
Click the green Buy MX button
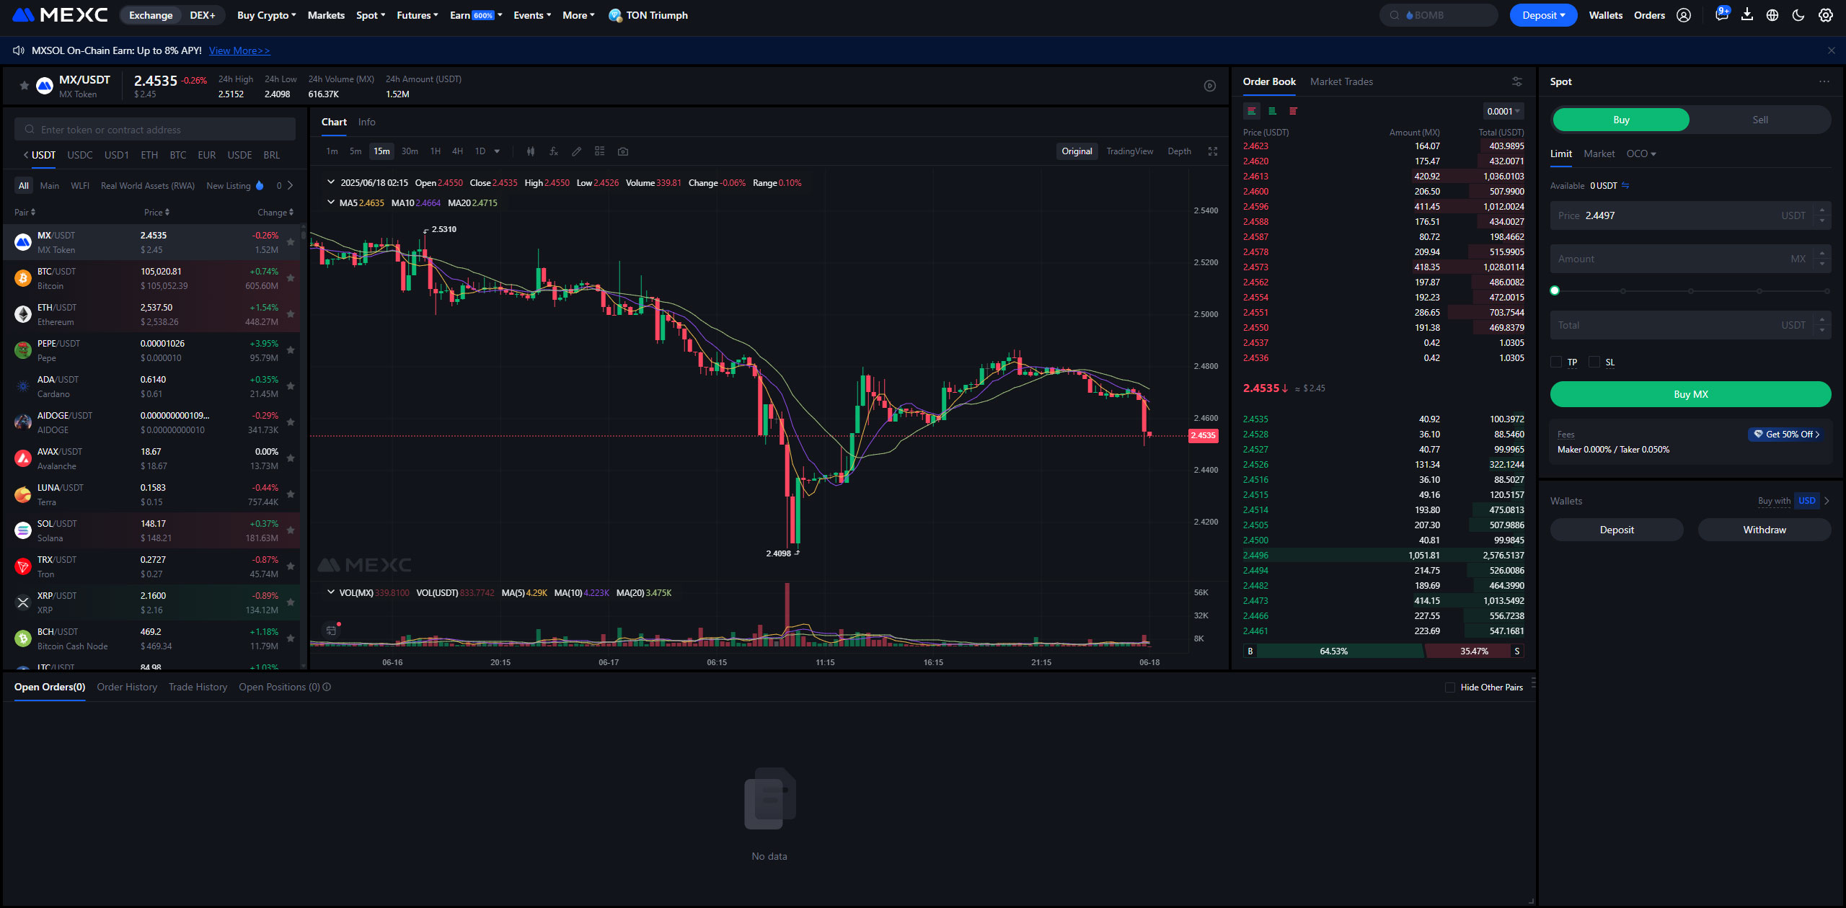pyautogui.click(x=1690, y=394)
